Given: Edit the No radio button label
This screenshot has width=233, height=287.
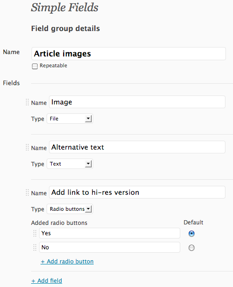Looking at the screenshot, I should click(x=110, y=247).
